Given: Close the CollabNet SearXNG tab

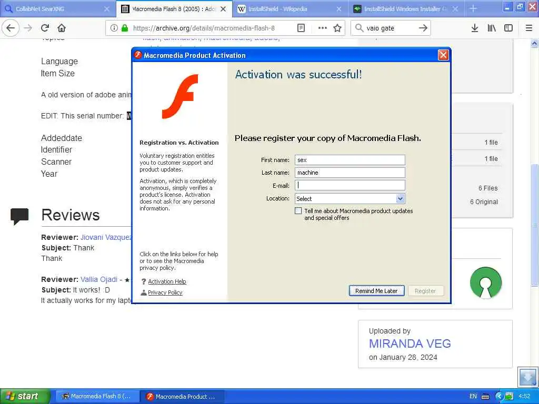Looking at the screenshot, I should [107, 9].
